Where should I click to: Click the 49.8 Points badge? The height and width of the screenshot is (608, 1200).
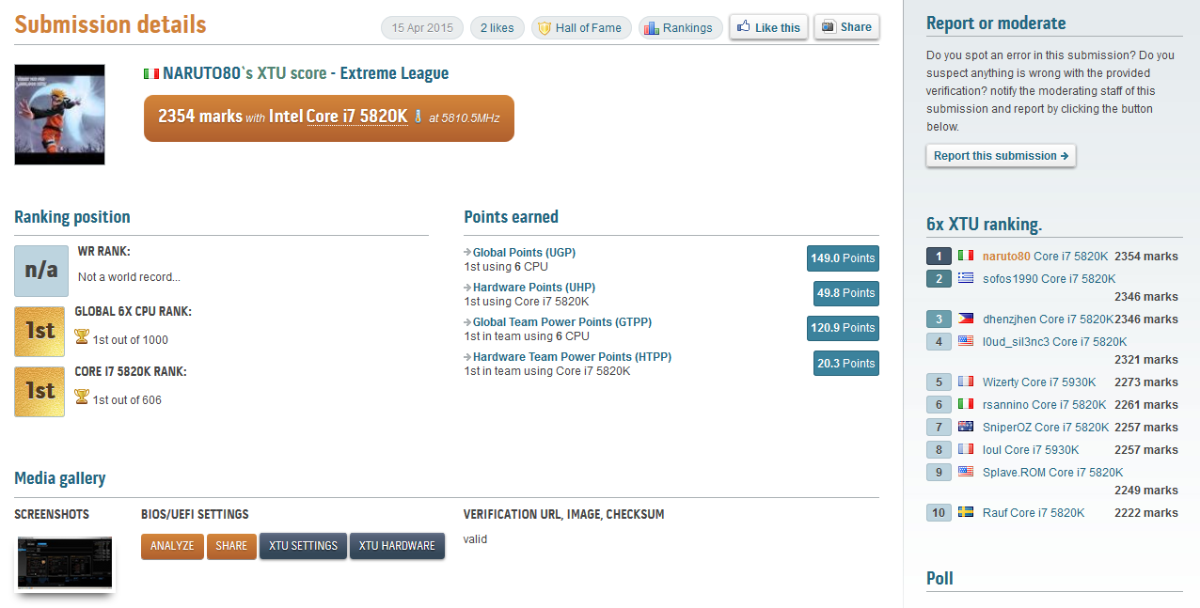846,293
